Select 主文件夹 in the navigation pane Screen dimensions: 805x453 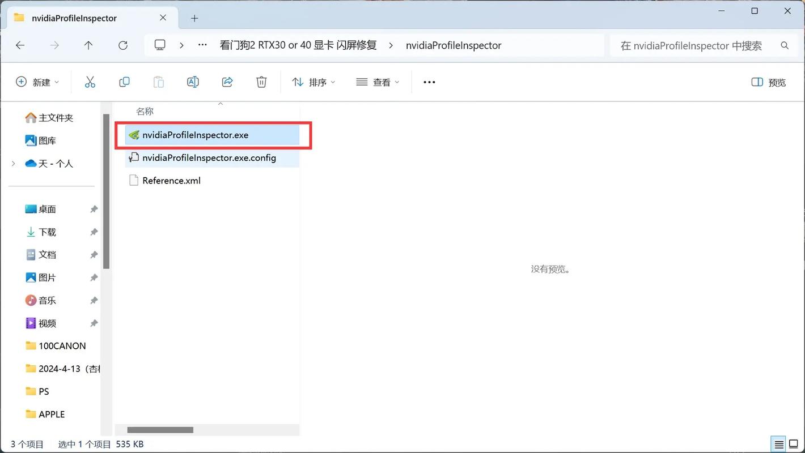click(49, 118)
